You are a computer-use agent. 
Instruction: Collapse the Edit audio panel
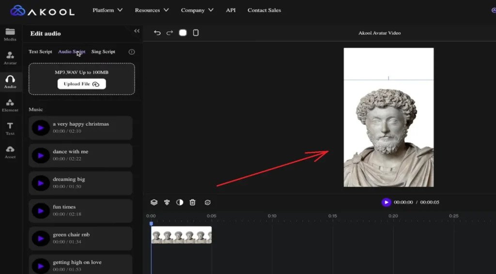click(137, 30)
